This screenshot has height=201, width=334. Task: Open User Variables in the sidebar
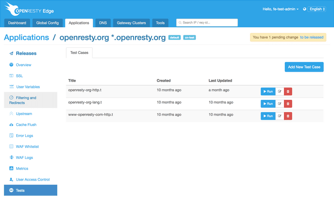click(28, 87)
